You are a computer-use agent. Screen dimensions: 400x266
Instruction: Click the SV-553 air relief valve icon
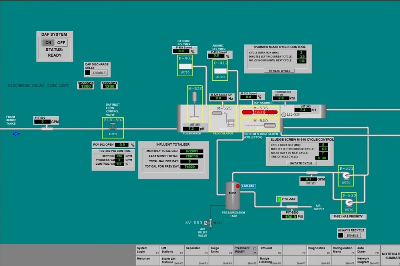tap(211, 222)
